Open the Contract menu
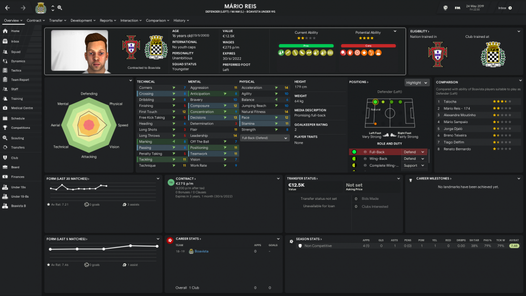The image size is (526, 296). tap(36, 21)
